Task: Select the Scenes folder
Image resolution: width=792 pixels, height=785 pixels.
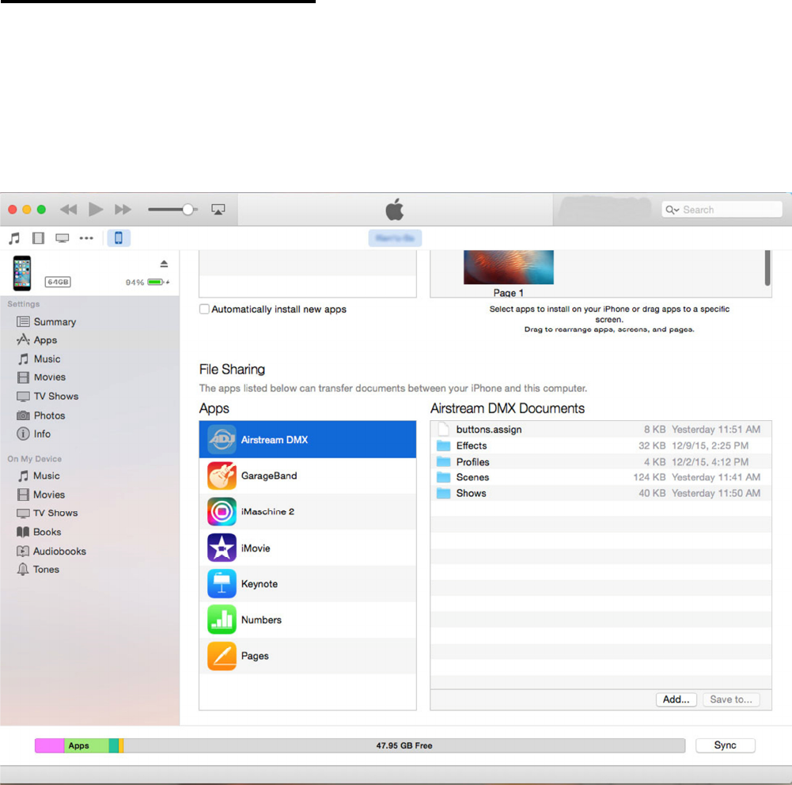Action: click(x=601, y=477)
